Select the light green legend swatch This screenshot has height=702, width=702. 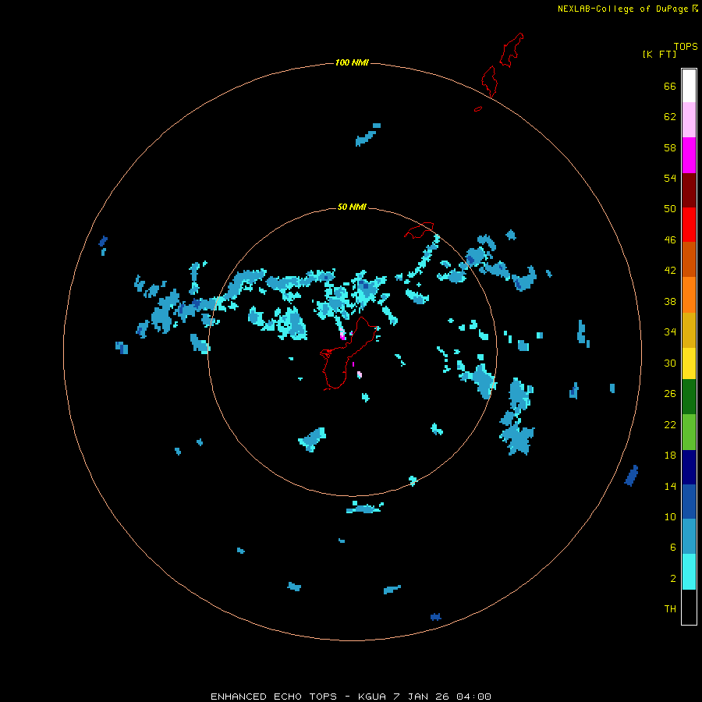(689, 432)
